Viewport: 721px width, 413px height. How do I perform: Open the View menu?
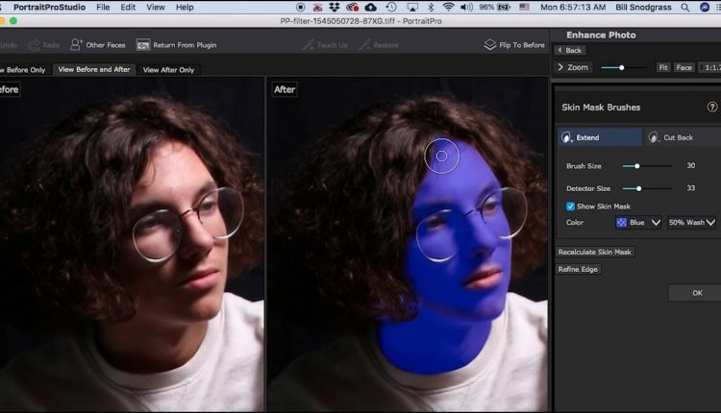pyautogui.click(x=156, y=8)
